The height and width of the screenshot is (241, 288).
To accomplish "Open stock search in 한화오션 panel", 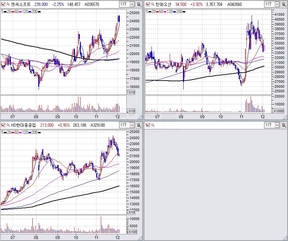I will click(x=153, y=4).
